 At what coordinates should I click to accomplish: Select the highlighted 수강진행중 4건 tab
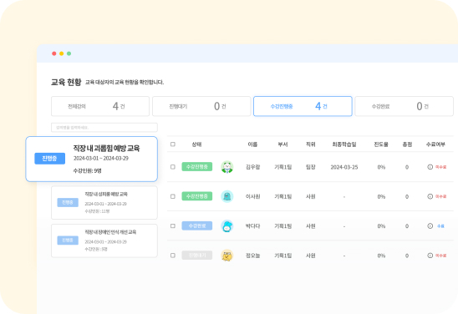303,106
